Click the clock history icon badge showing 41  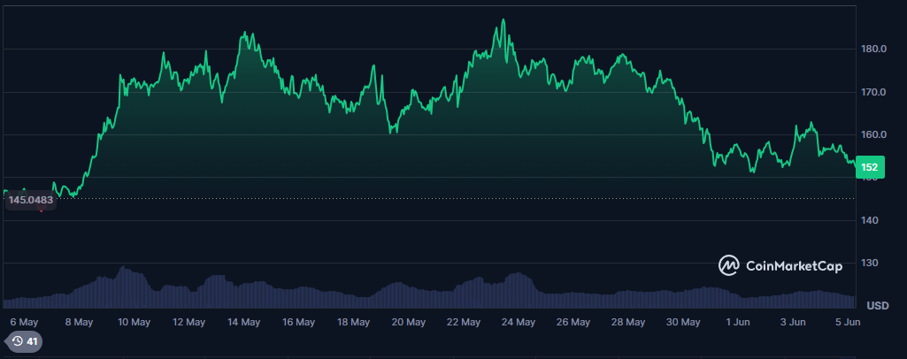[23, 341]
